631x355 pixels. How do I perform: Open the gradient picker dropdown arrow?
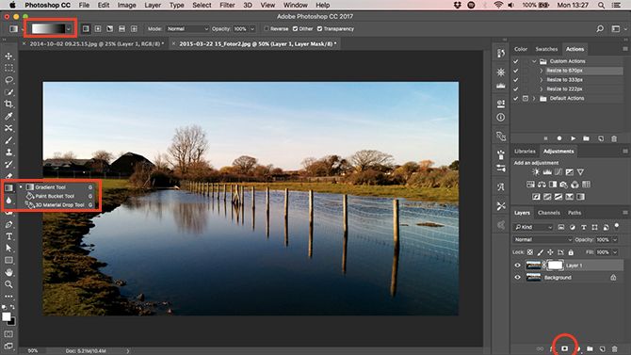click(x=69, y=29)
